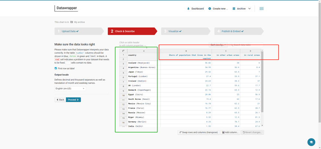Click the UK (London) cell
This screenshot has width=321, height=149.
tap(144, 86)
